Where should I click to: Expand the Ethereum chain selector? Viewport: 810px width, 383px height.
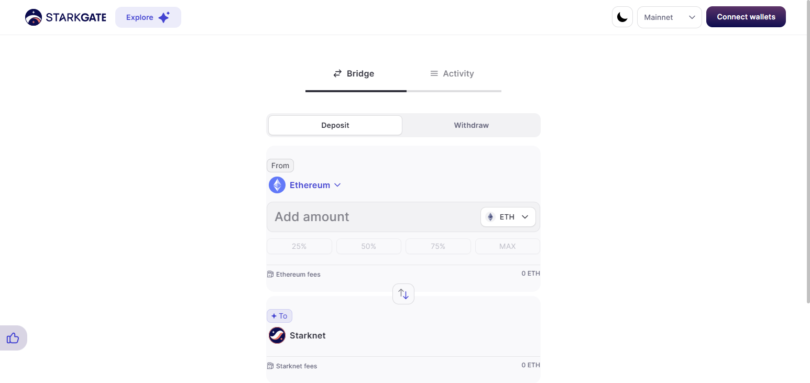point(337,185)
